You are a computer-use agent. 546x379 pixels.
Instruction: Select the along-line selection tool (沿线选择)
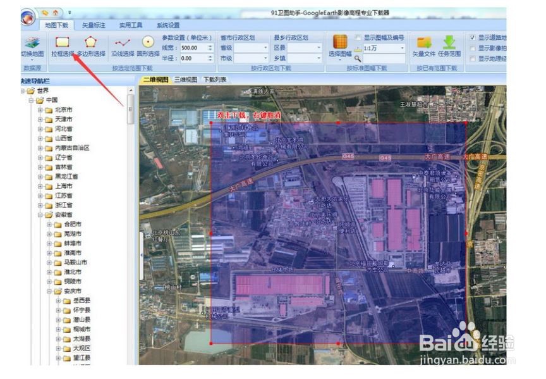[123, 47]
